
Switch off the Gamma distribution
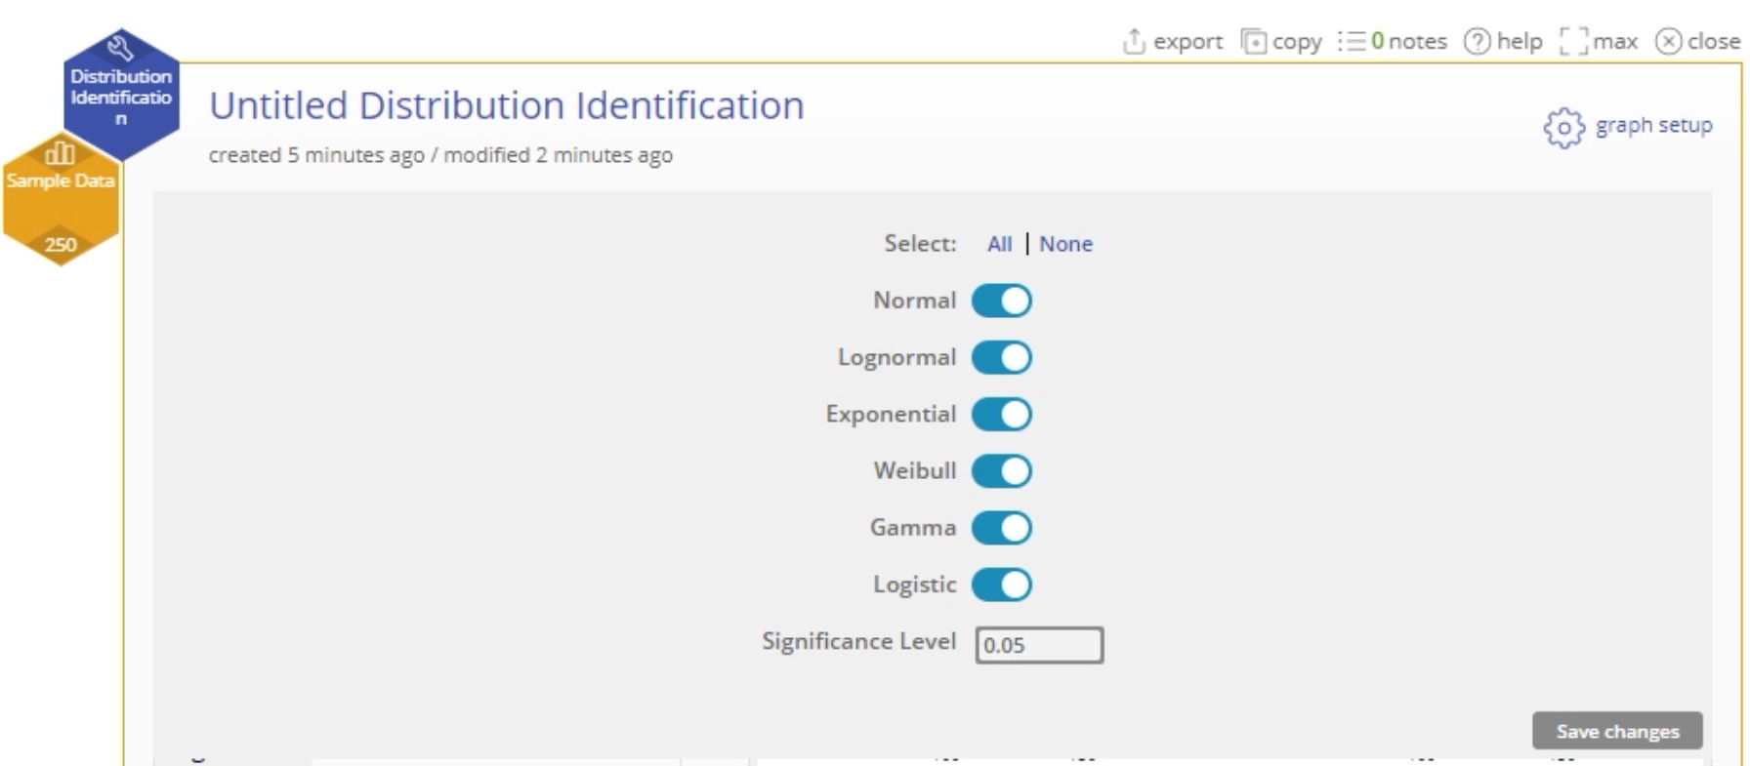(1002, 528)
